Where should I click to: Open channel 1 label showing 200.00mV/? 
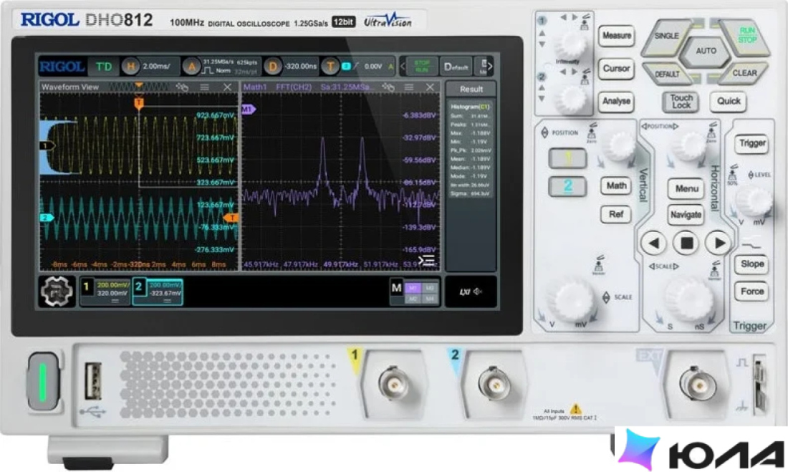coord(105,292)
